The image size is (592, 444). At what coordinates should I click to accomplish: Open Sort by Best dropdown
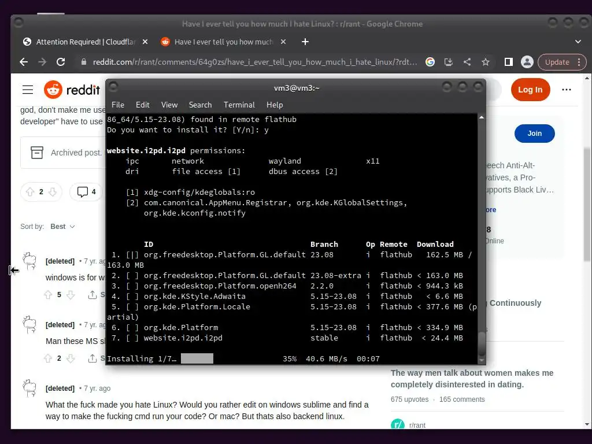coord(62,227)
